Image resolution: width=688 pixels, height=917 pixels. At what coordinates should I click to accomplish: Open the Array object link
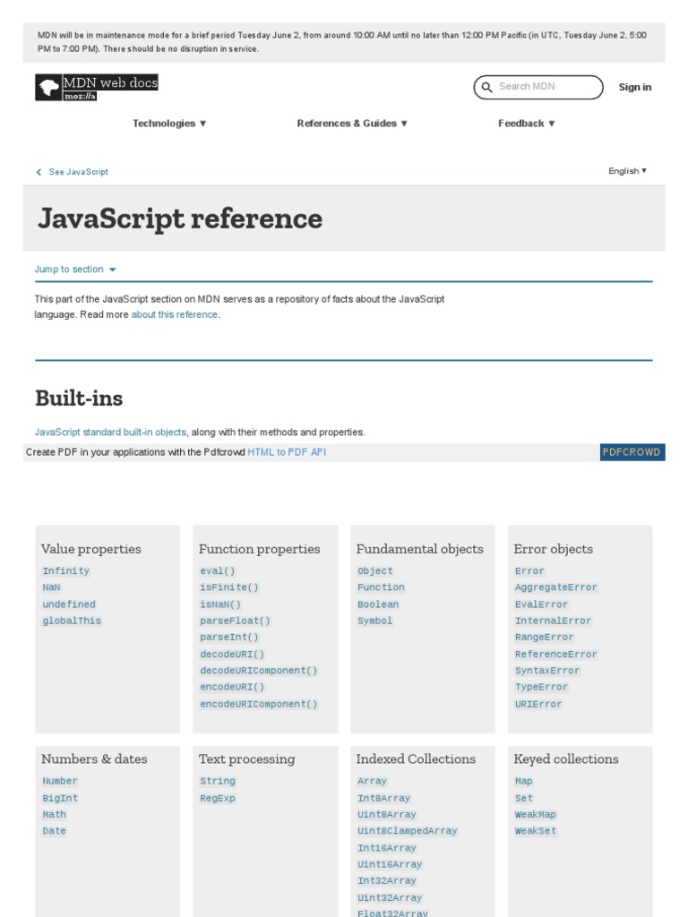372,781
